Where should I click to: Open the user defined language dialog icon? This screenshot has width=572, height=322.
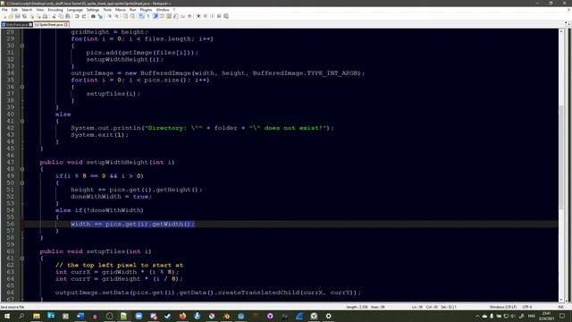pos(162,16)
